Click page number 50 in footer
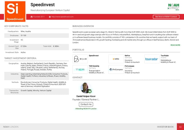The height and width of the screenshot is (130, 184). (180, 126)
